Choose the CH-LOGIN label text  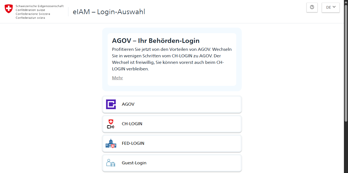(x=132, y=124)
